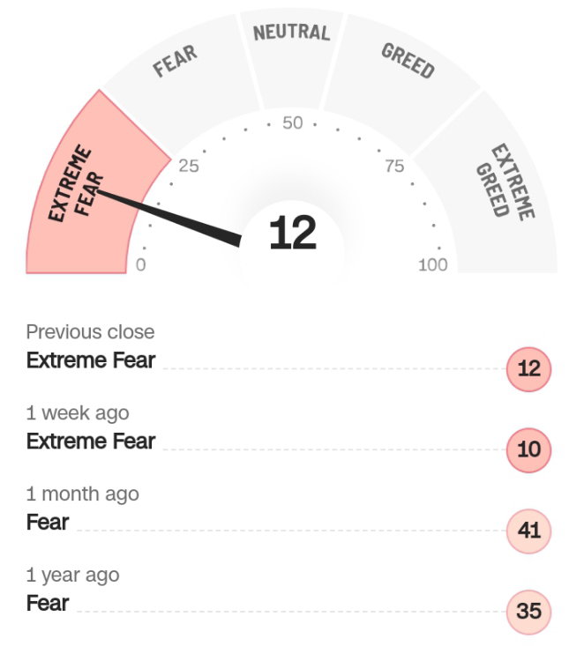The width and height of the screenshot is (584, 646).
Task: Select the 1 week ago label
Action: [x=78, y=413]
